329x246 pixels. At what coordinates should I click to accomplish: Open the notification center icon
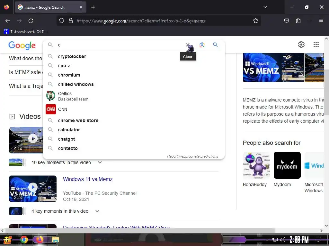[x=318, y=240]
